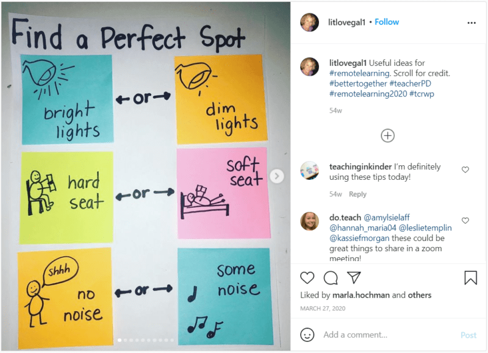View do.teach's profile avatar
The height and width of the screenshot is (353, 488).
click(309, 221)
